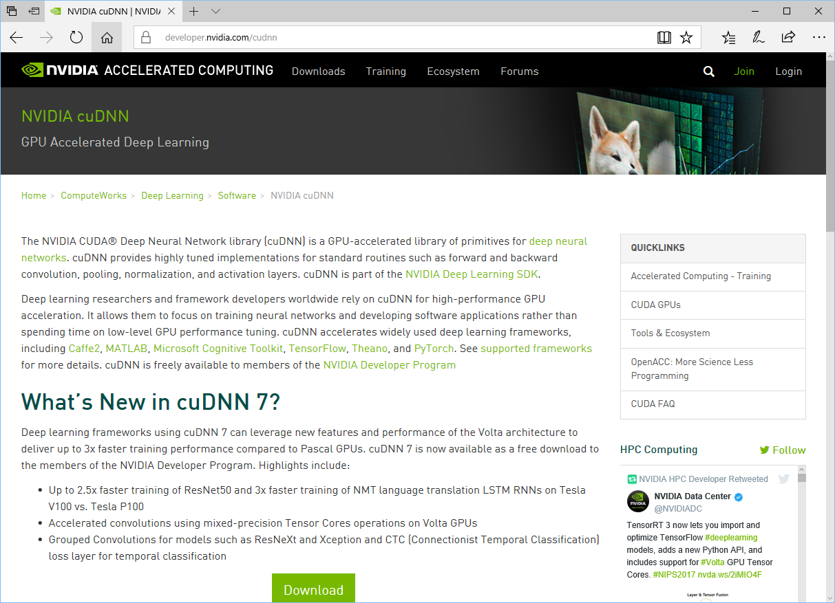The image size is (835, 603).
Task: Click the Twitter Follow button
Action: coord(783,450)
